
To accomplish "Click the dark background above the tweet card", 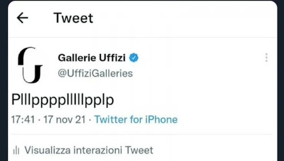I will (142, 1).
